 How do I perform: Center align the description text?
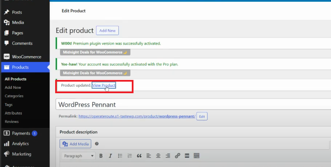pos(158,156)
